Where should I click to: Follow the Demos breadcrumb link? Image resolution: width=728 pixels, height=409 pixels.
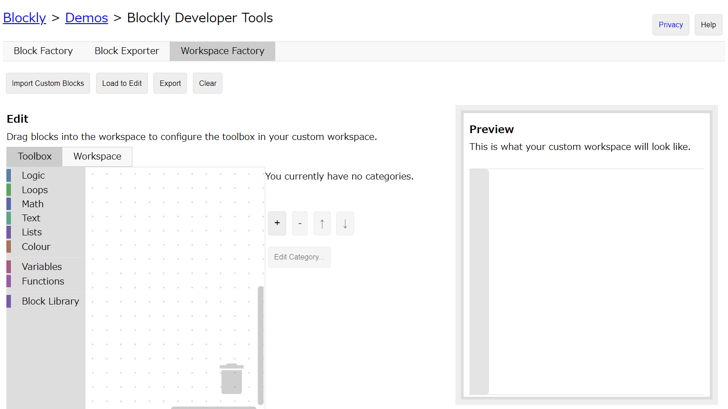click(86, 18)
